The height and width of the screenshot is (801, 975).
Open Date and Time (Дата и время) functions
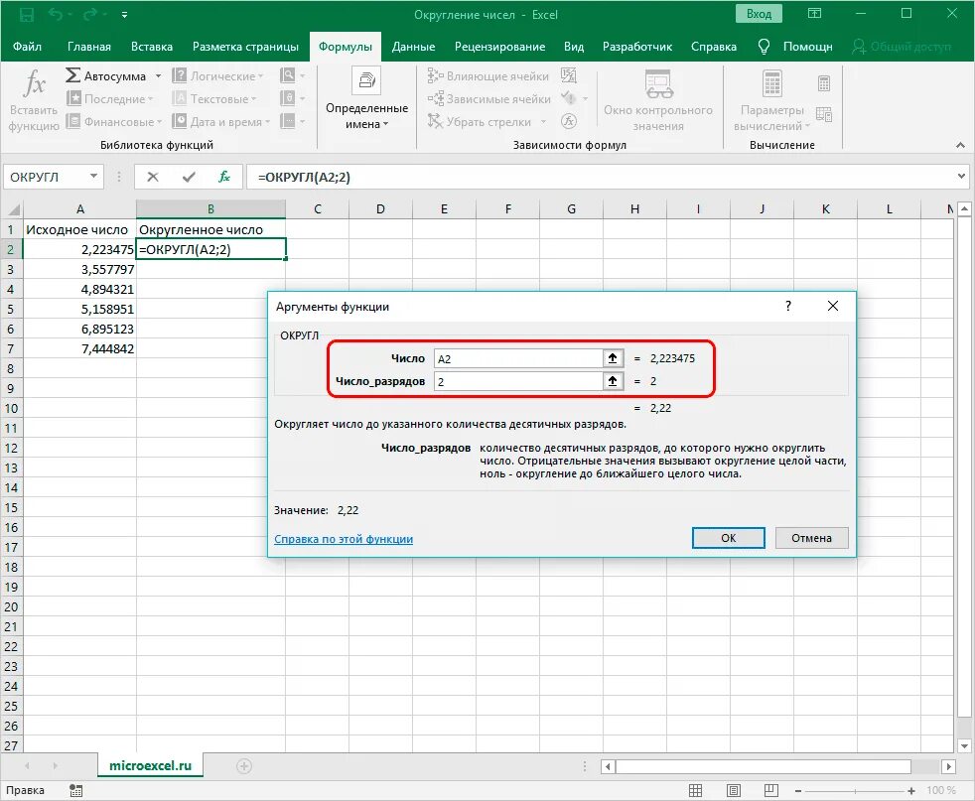point(221,122)
